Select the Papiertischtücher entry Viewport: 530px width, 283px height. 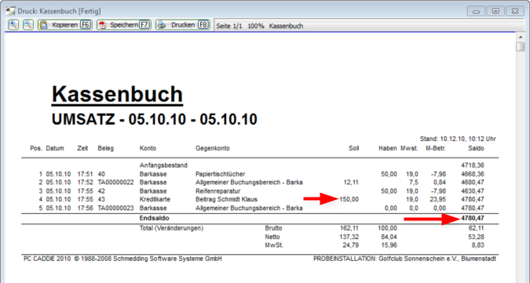tap(221, 174)
